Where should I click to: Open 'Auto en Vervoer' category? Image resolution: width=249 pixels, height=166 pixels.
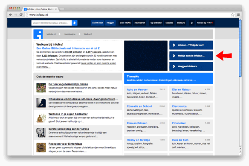click(137, 89)
